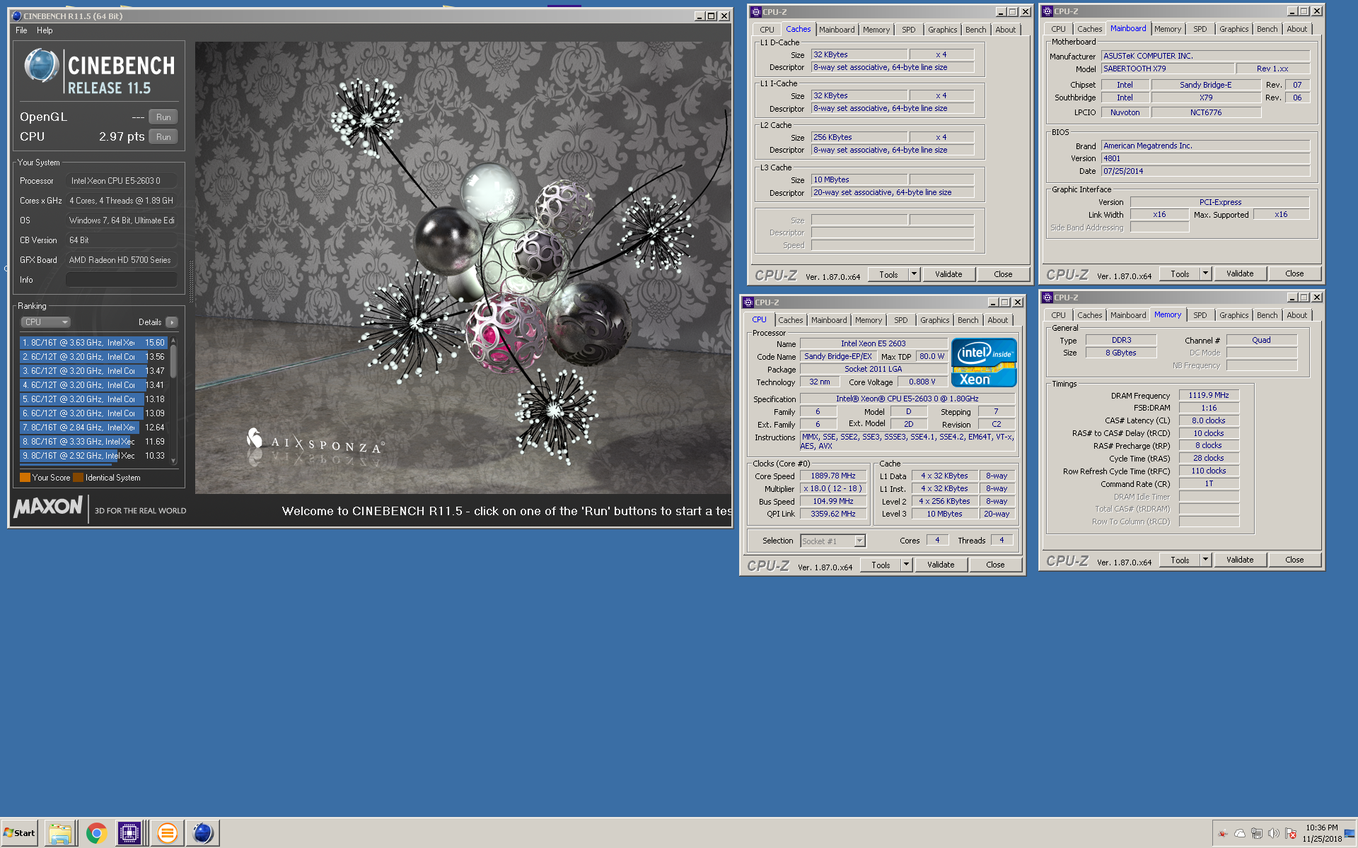This screenshot has height=848, width=1358.
Task: Select ranking row 7 scoring 12.64
Action: click(93, 428)
